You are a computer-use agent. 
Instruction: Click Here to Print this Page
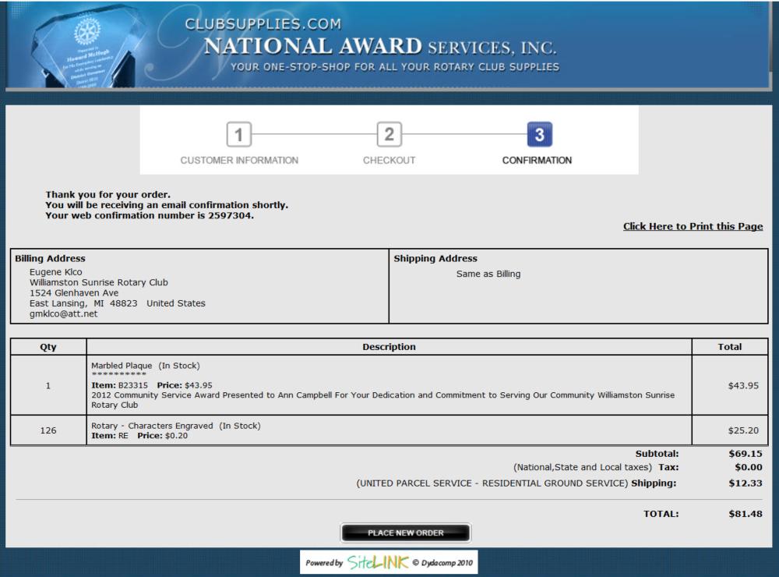tap(693, 226)
